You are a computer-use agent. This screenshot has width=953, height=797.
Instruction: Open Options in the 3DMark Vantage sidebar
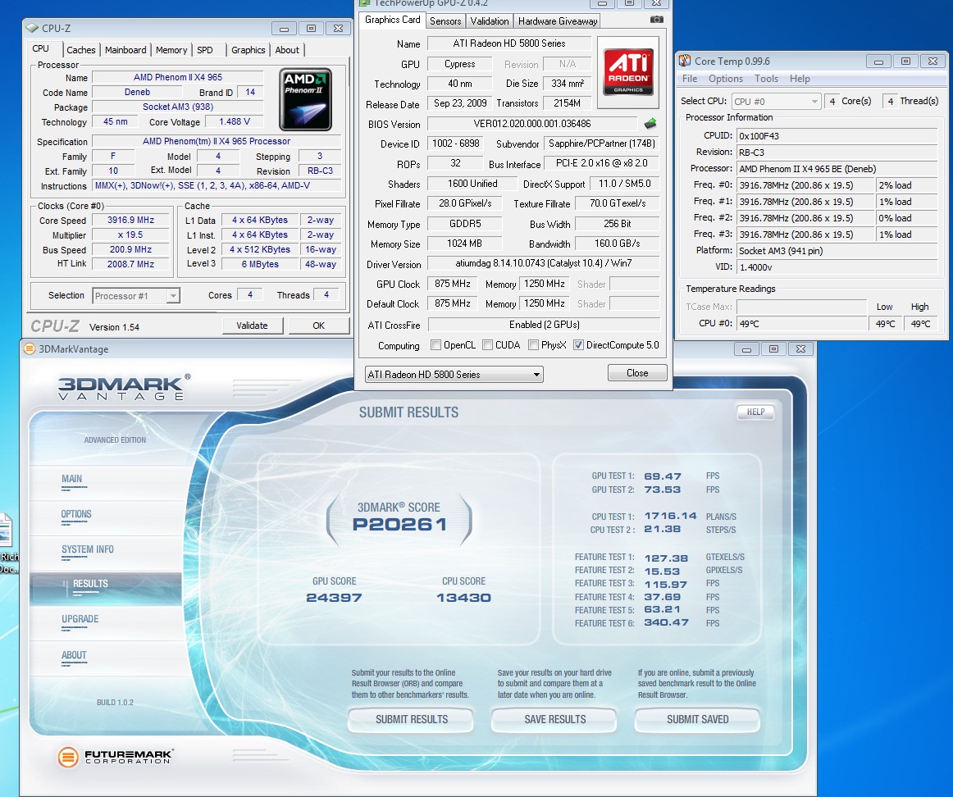76,514
